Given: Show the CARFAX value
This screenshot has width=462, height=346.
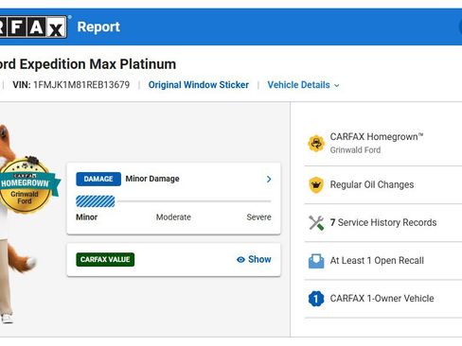Looking at the screenshot, I should coord(254,259).
